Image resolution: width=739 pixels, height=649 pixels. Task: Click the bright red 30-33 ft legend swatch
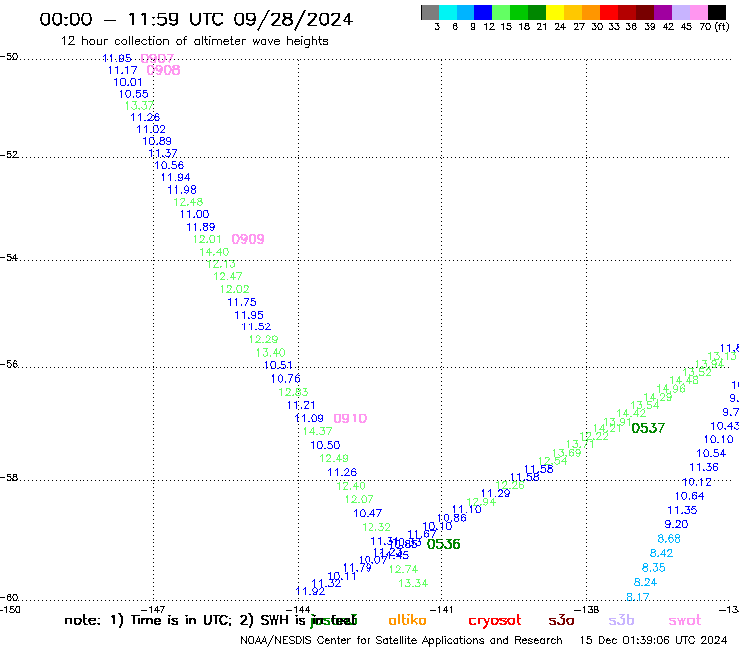click(609, 12)
